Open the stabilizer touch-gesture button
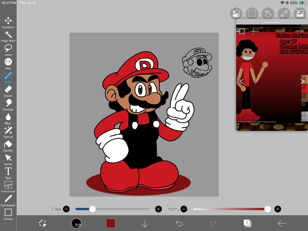The width and height of the screenshot is (308, 231). click(x=268, y=14)
